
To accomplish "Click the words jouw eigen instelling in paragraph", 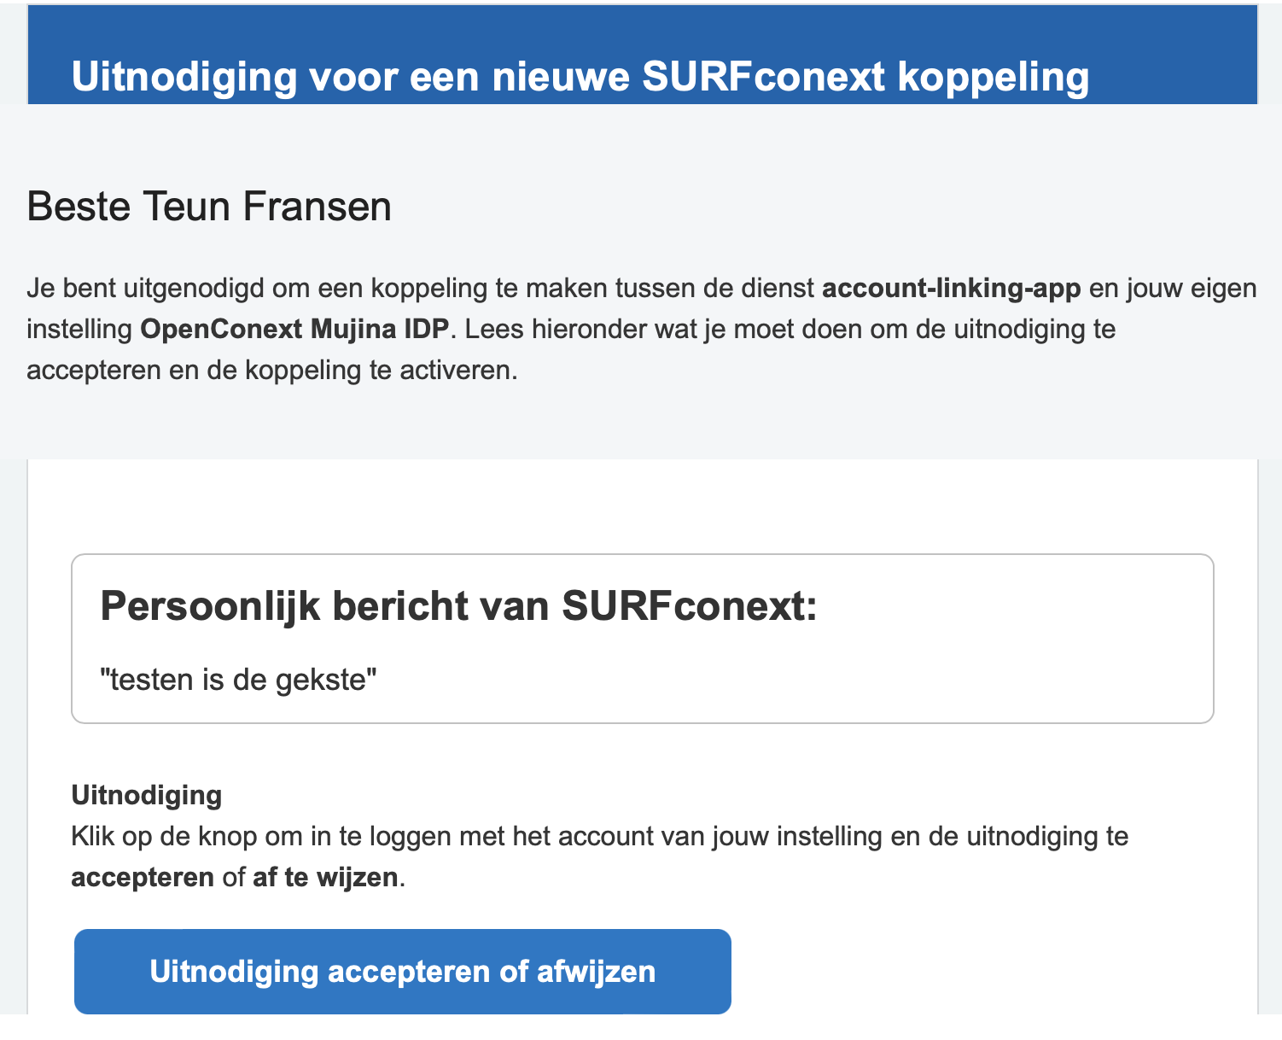I will [x=641, y=309].
